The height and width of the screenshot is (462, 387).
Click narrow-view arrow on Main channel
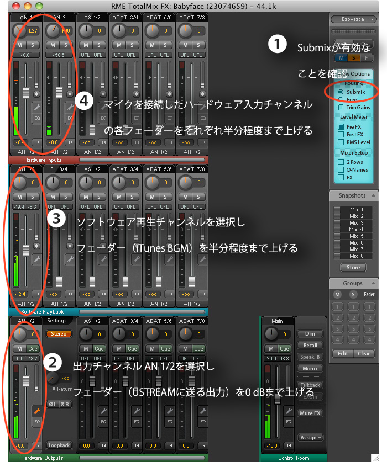click(x=289, y=445)
